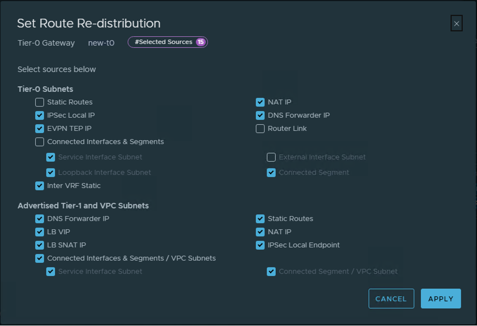Check External Interface Subnet option
The width and height of the screenshot is (477, 326).
point(271,157)
